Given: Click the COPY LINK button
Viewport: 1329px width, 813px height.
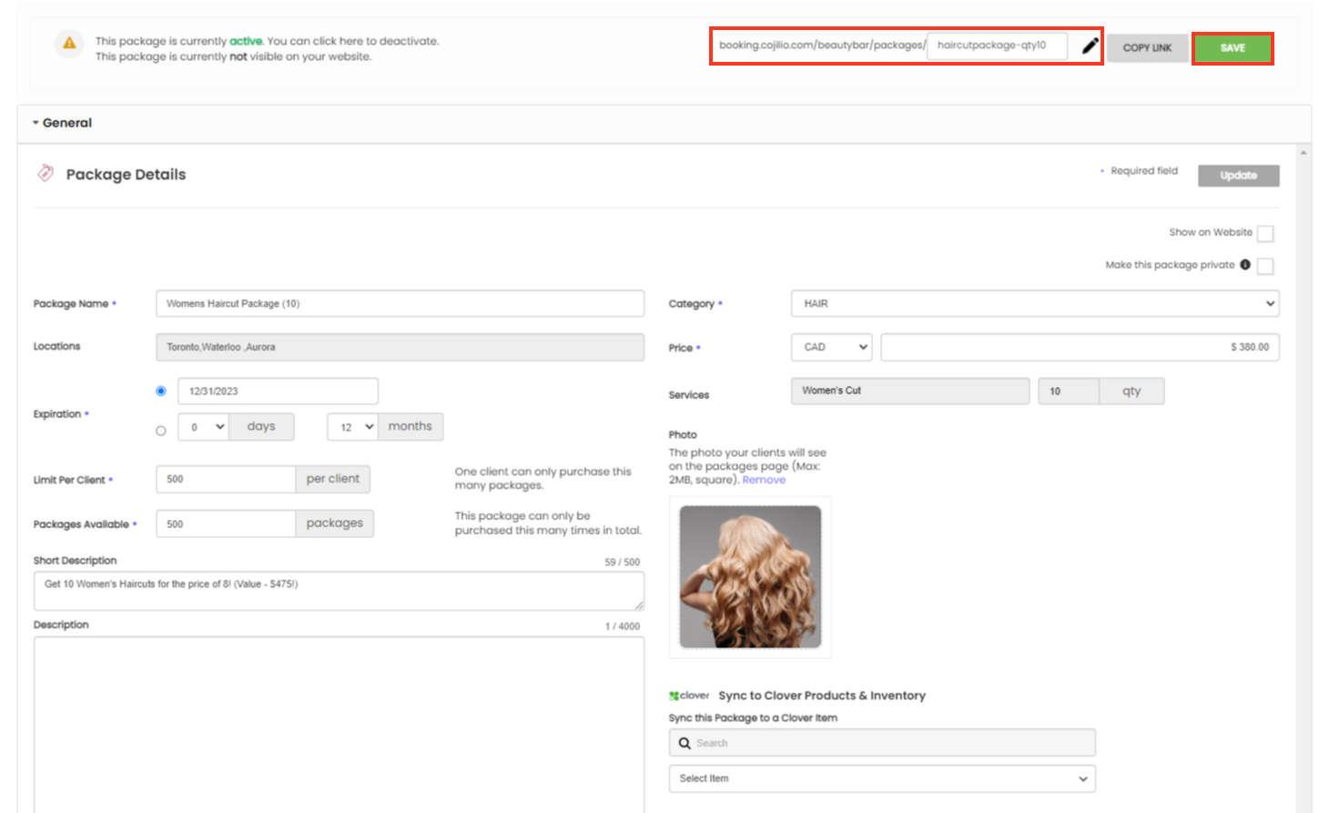Looking at the screenshot, I should click(1147, 48).
